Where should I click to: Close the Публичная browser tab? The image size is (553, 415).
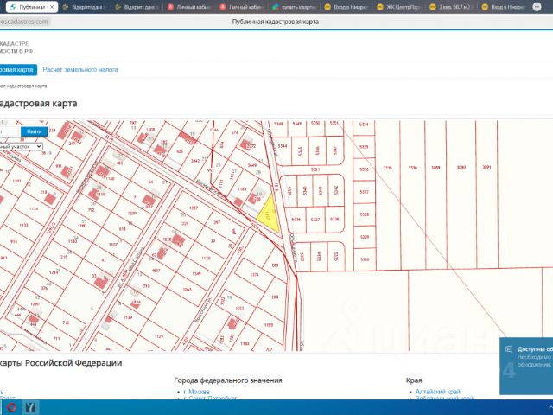pyautogui.click(x=51, y=6)
